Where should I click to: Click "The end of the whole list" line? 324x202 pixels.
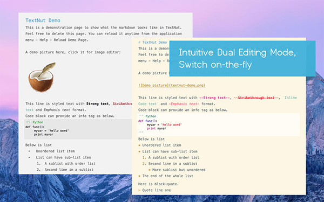166,176
